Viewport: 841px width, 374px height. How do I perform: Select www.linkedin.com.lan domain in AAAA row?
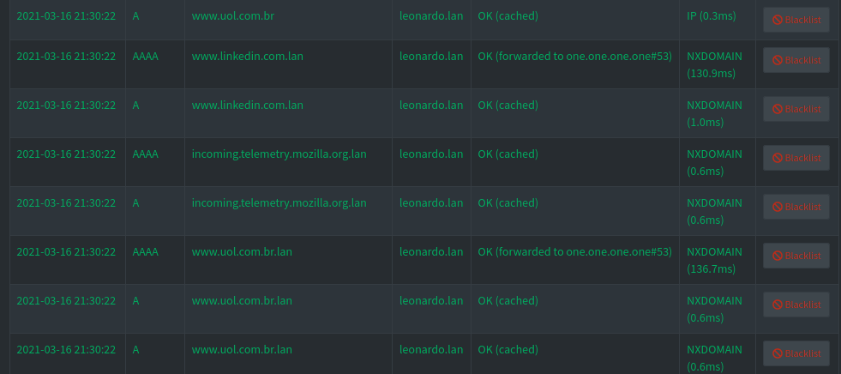pos(247,57)
